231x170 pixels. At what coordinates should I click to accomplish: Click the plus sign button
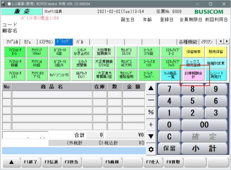151,124
